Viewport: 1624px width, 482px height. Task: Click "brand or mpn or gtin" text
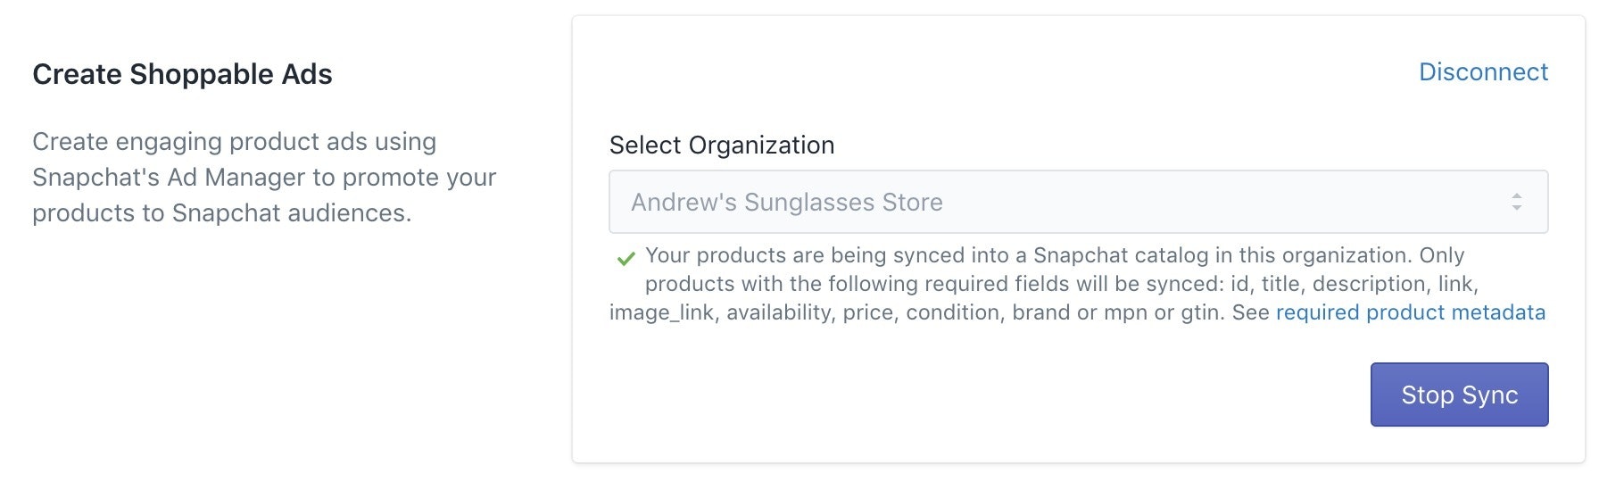point(1118,312)
